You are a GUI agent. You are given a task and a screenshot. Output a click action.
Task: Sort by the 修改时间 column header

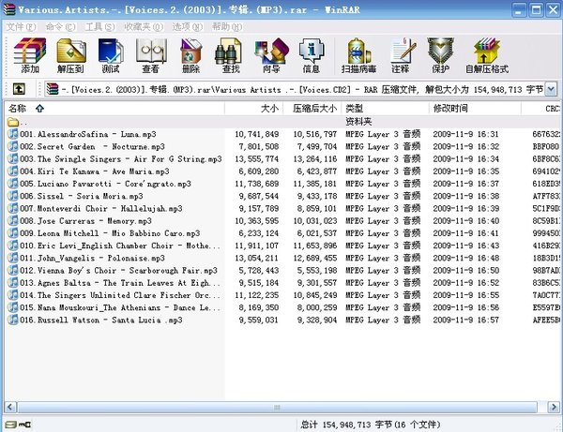tap(475, 109)
